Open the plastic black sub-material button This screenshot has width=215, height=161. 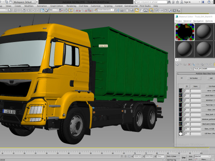pyautogui.click(x=208, y=95)
